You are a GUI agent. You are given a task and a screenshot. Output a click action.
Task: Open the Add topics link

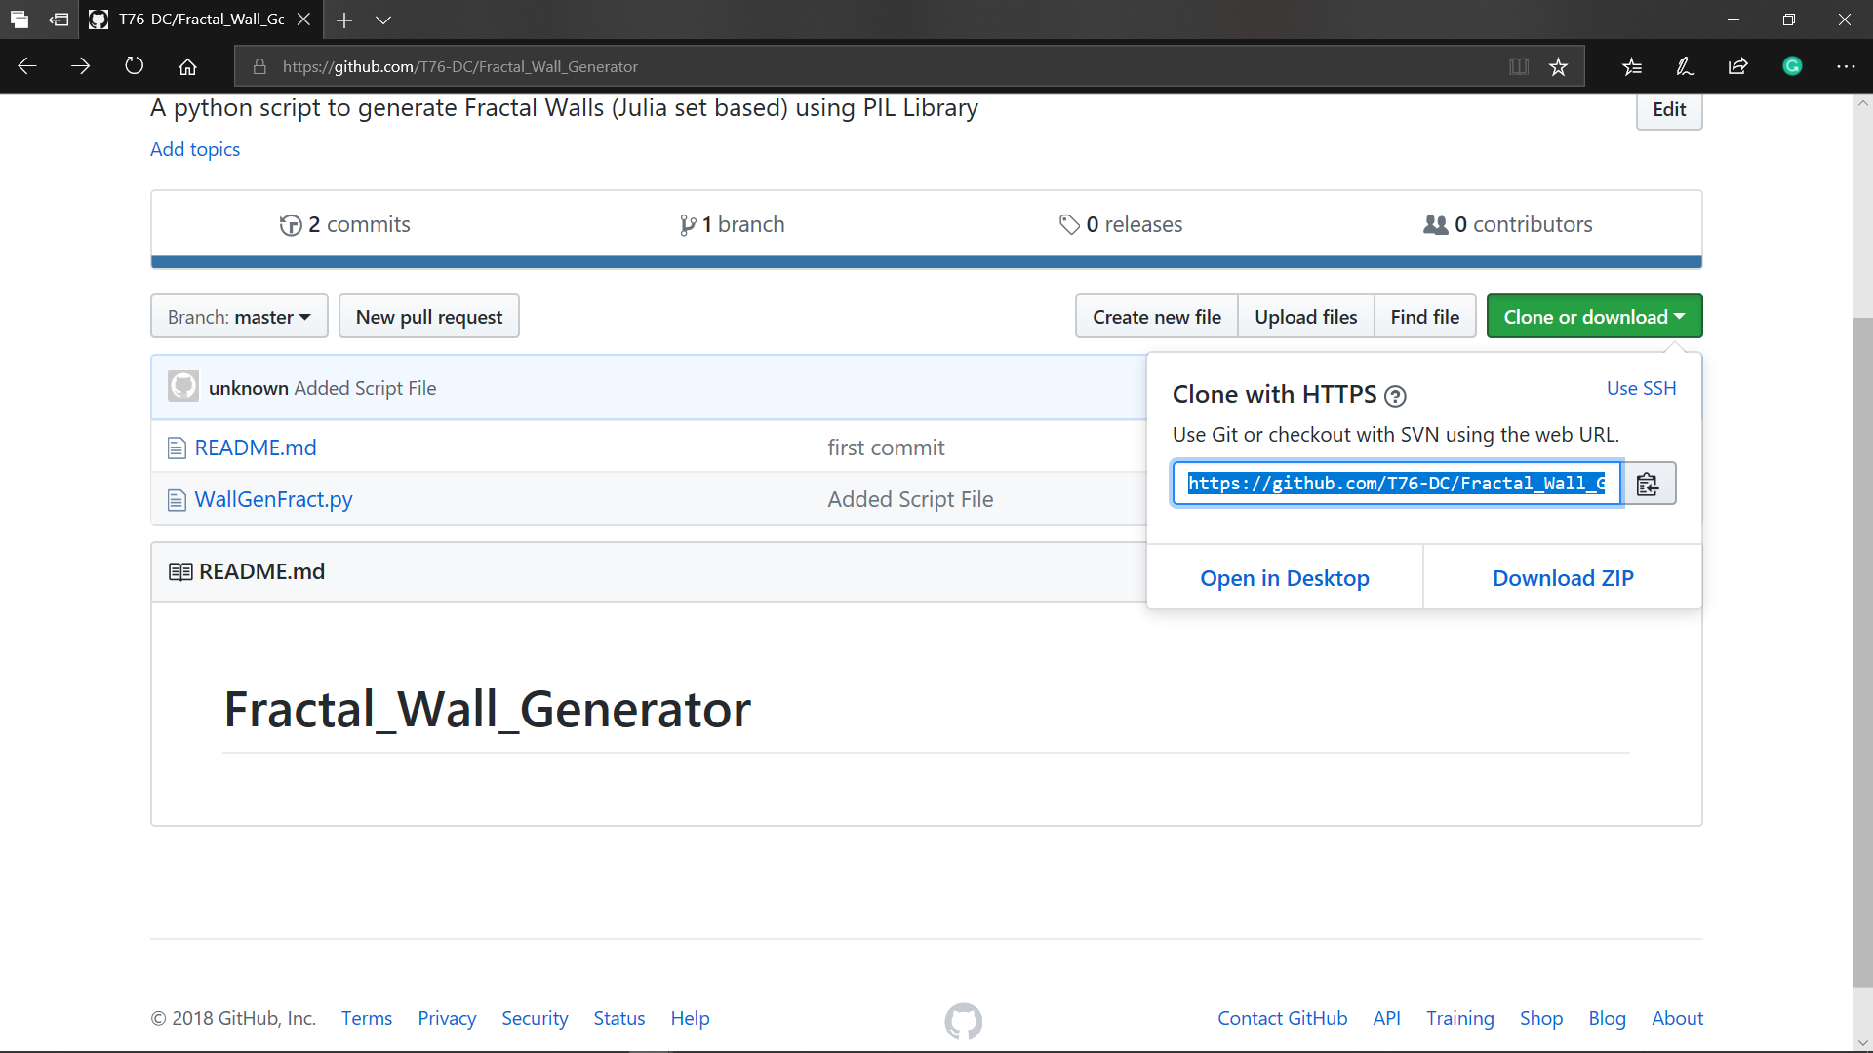(194, 149)
